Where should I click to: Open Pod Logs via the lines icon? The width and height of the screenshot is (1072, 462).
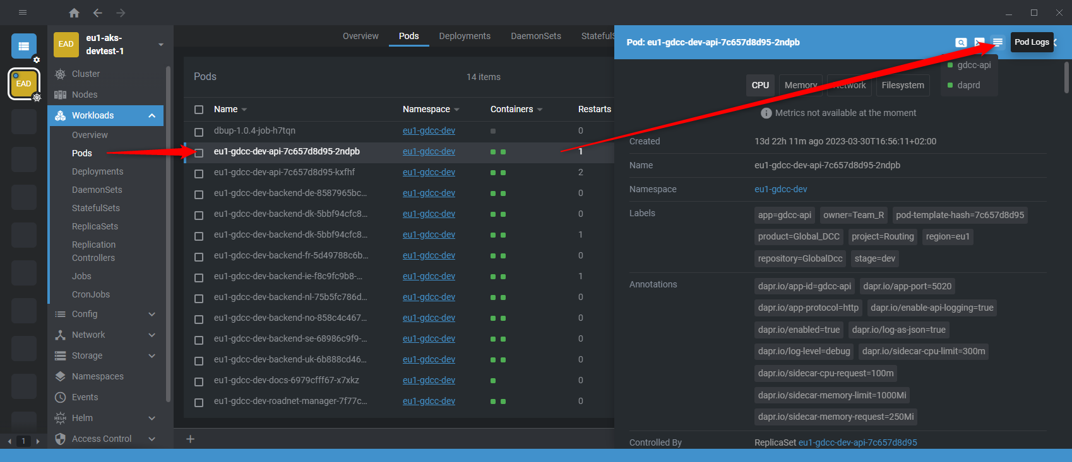998,42
